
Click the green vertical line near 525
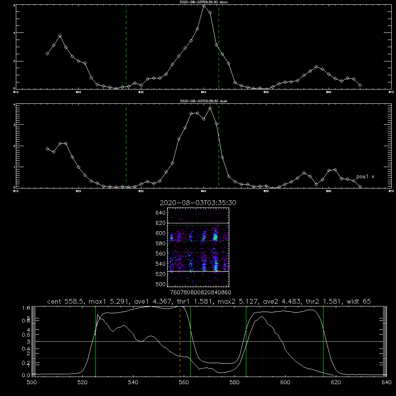(x=95, y=341)
